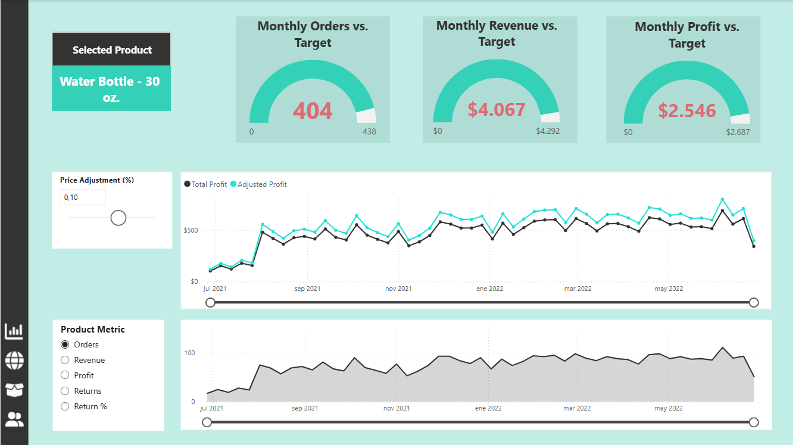Open the bar chart report page icon
The height and width of the screenshot is (445, 793).
(14, 331)
